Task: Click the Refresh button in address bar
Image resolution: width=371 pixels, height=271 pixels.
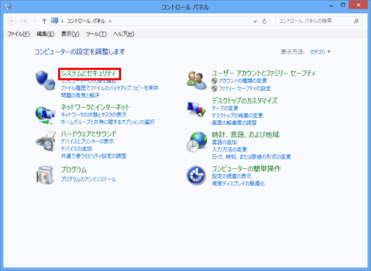Action: [x=265, y=21]
